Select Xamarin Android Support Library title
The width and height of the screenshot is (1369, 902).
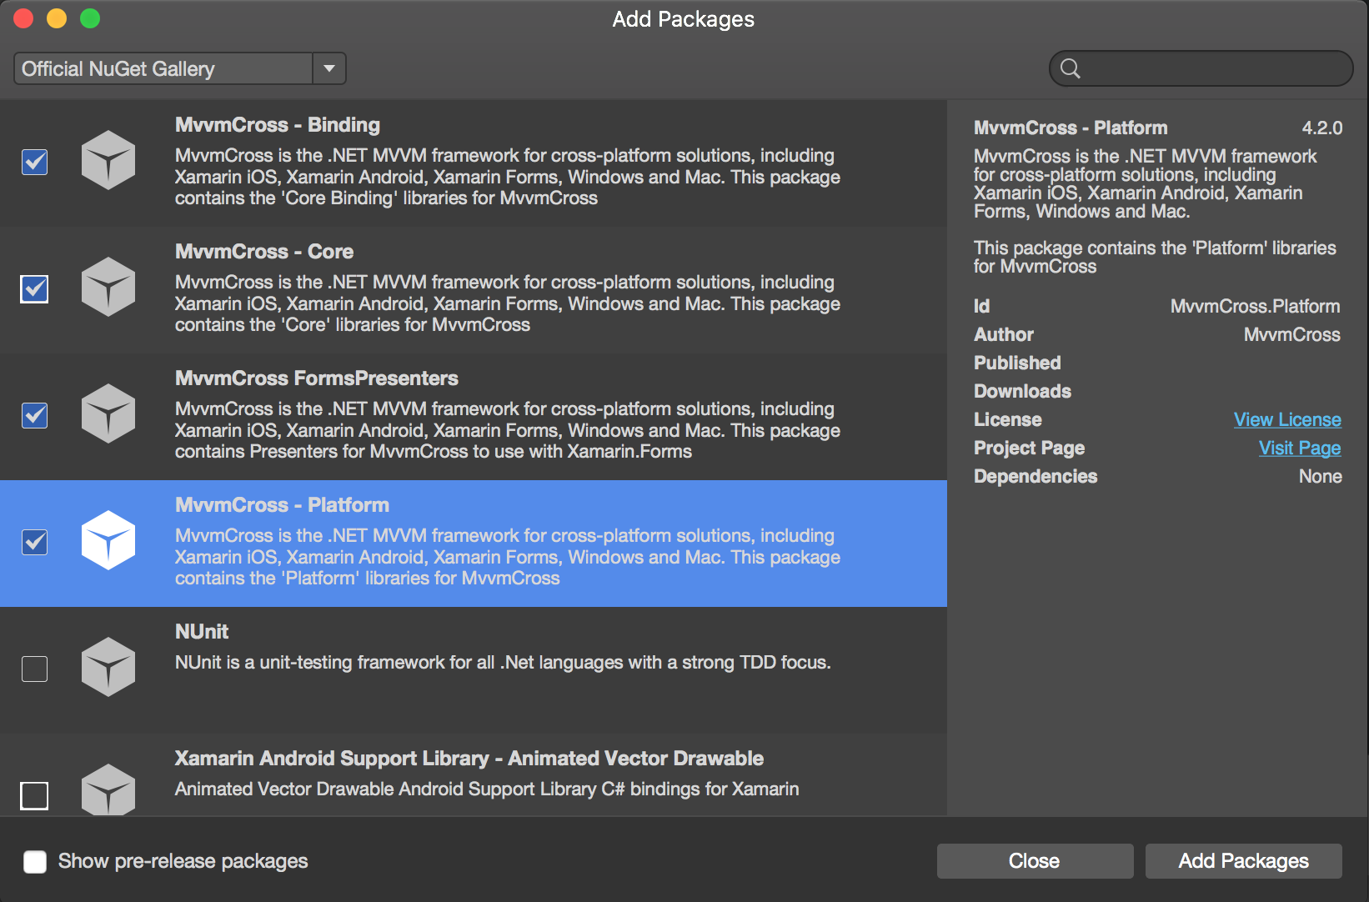coord(469,759)
